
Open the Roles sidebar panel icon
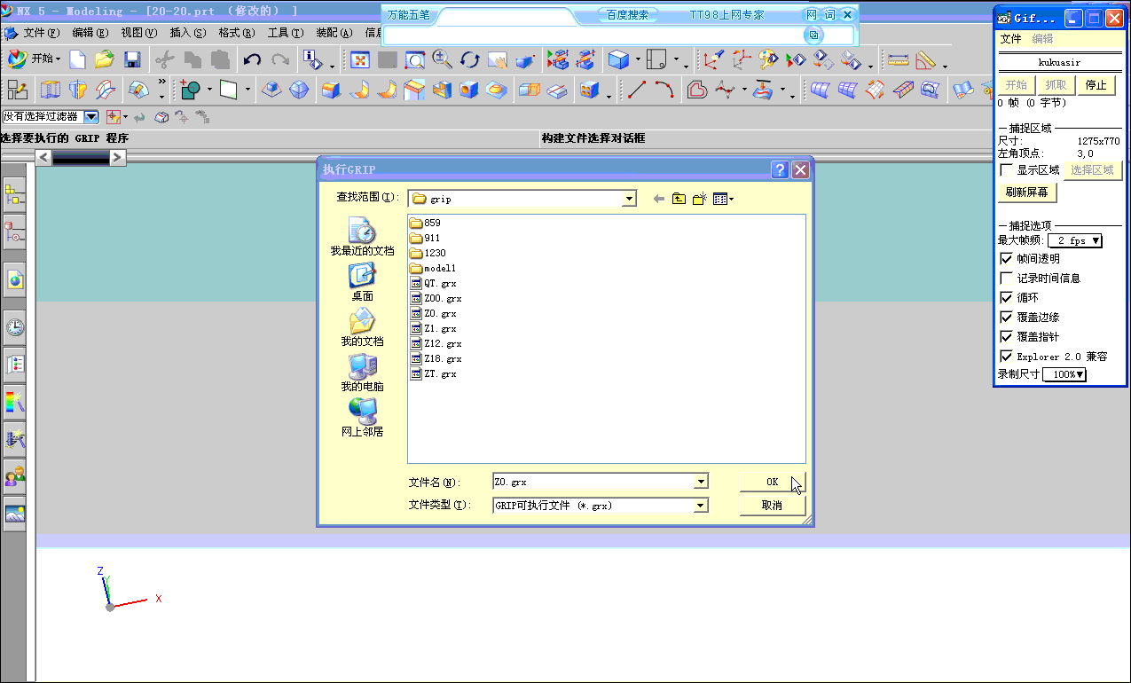coord(15,476)
